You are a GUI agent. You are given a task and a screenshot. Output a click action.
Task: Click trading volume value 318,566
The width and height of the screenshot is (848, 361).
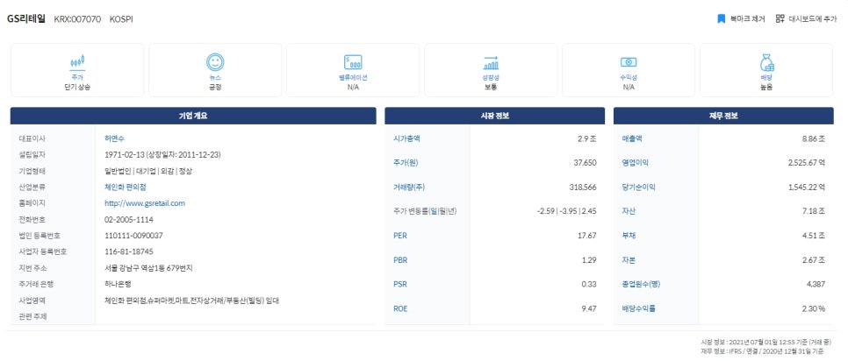(x=583, y=188)
